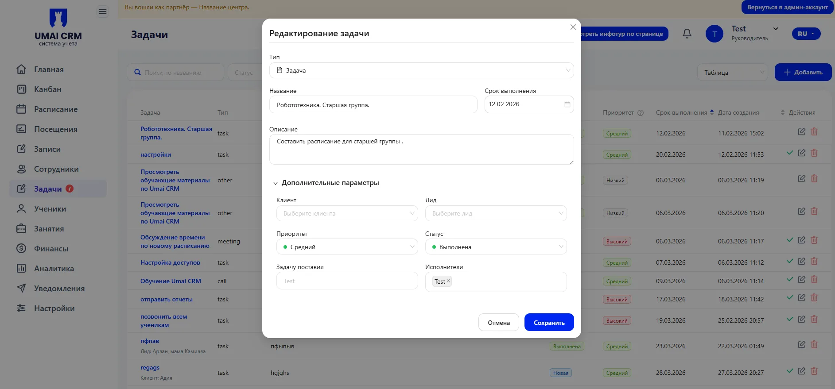
Task: Open Ученики in the sidebar
Action: 50,209
